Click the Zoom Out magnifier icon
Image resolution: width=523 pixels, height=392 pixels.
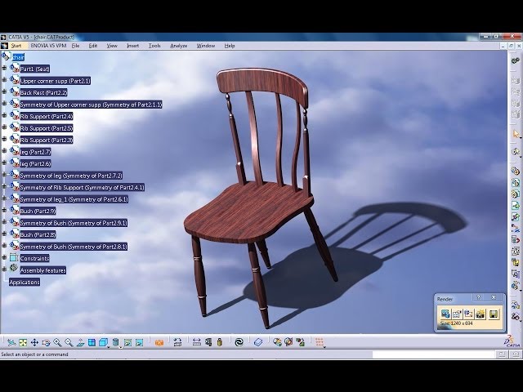pyautogui.click(x=69, y=342)
